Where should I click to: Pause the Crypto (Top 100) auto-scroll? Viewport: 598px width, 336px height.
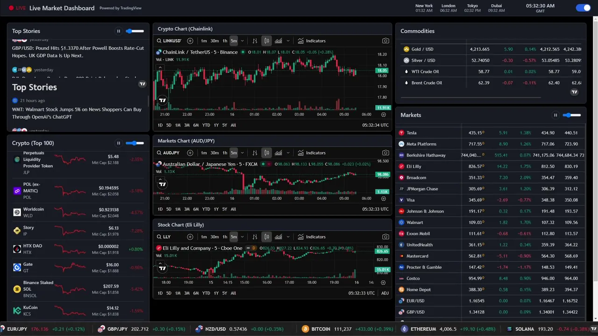click(x=119, y=143)
